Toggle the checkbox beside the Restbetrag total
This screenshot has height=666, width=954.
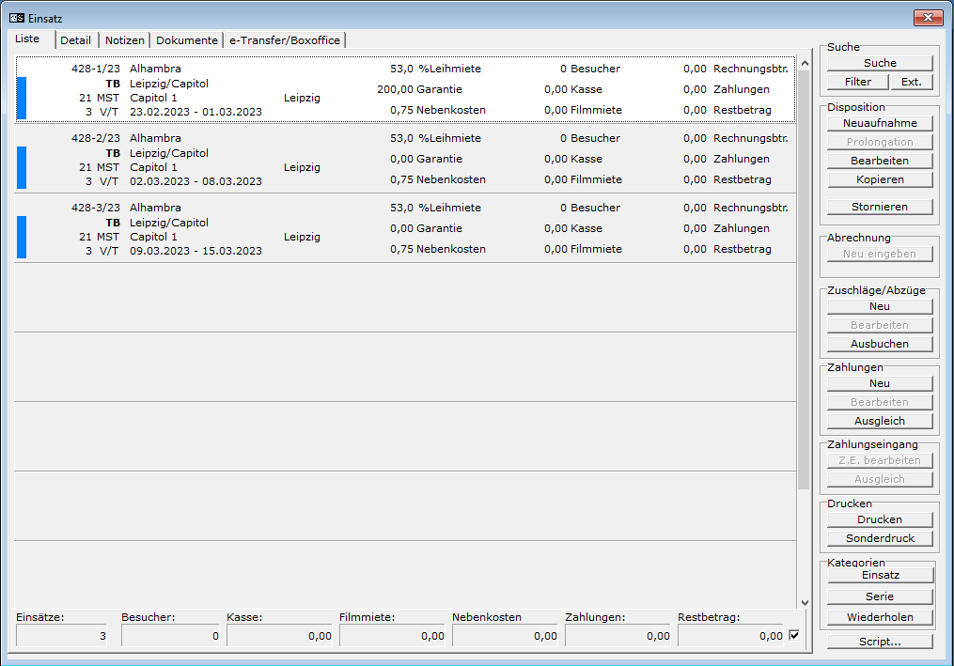pyautogui.click(x=794, y=636)
